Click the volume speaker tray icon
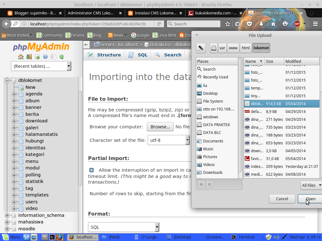This screenshot has width=322, height=241. (x=276, y=237)
